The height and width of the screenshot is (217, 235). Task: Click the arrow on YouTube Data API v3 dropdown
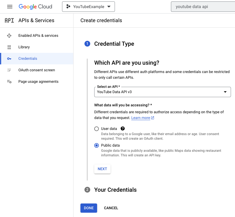coord(225,92)
